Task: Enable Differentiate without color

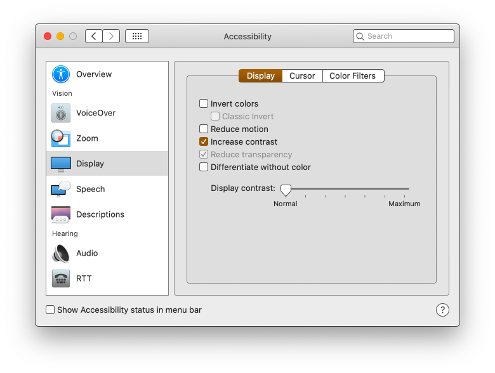Action: point(204,167)
